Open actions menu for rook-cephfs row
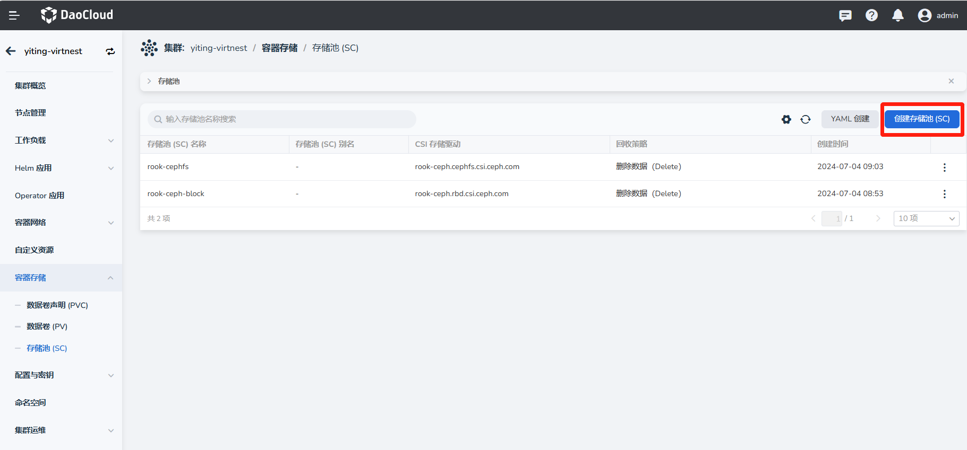 tap(944, 167)
